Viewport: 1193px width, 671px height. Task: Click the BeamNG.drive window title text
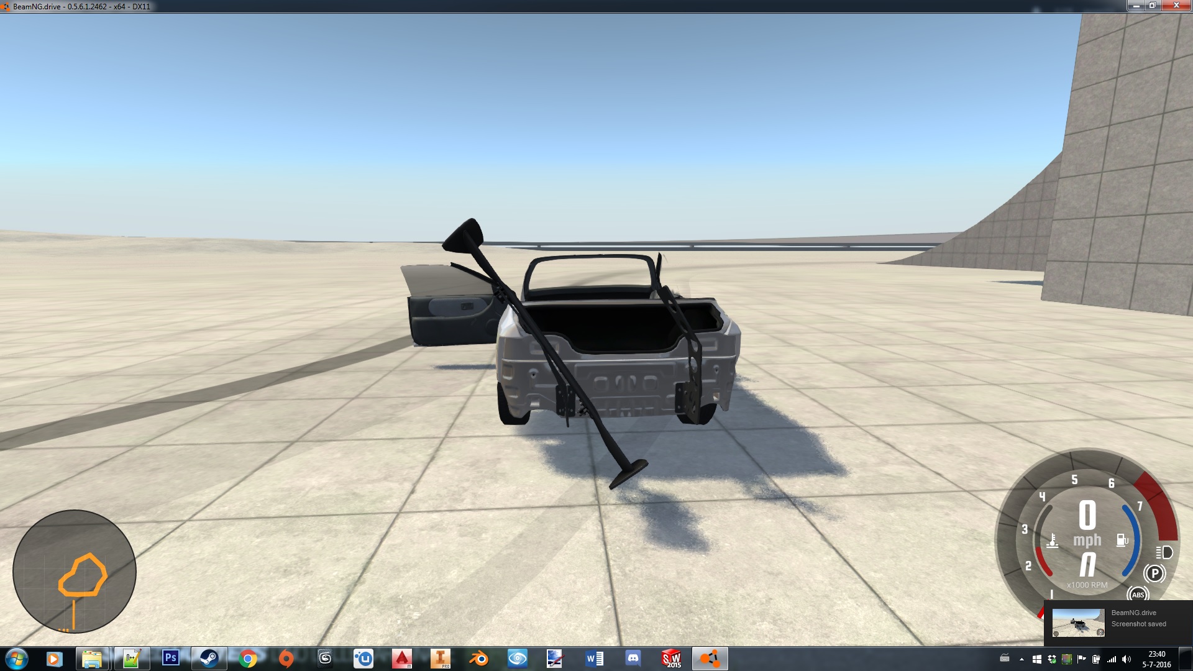point(81,6)
